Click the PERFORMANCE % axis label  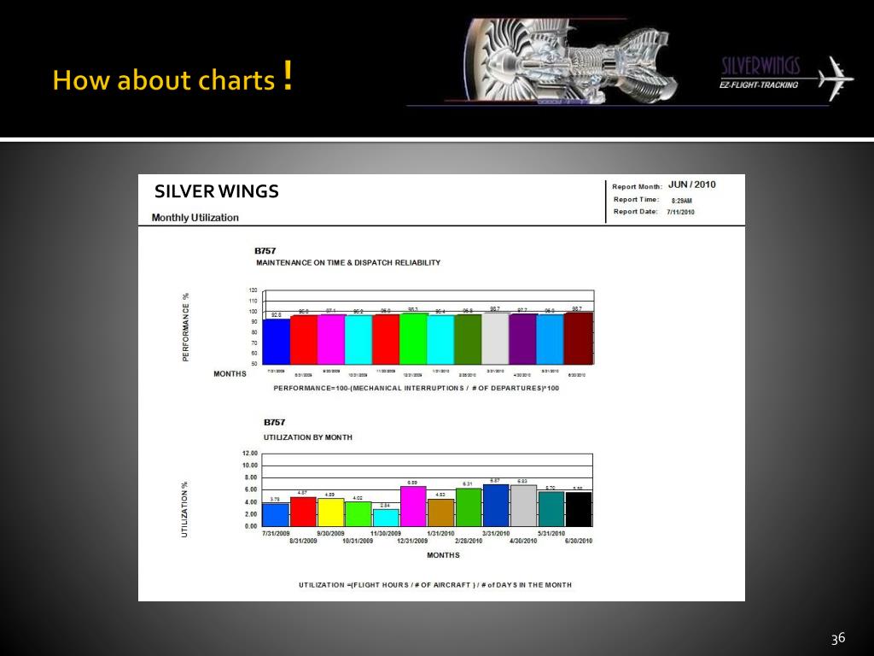[185, 327]
